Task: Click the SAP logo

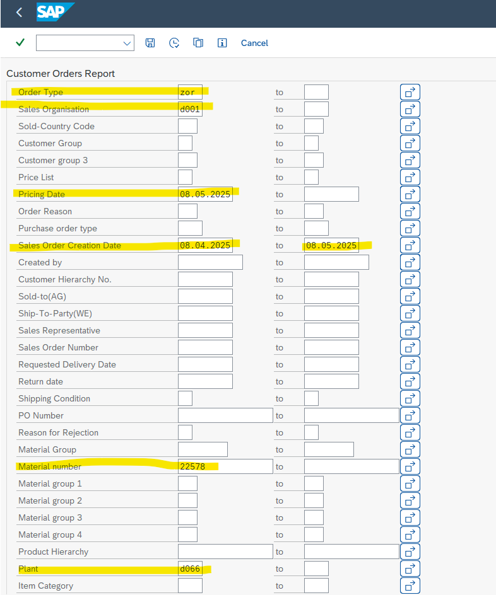Action: 56,13
